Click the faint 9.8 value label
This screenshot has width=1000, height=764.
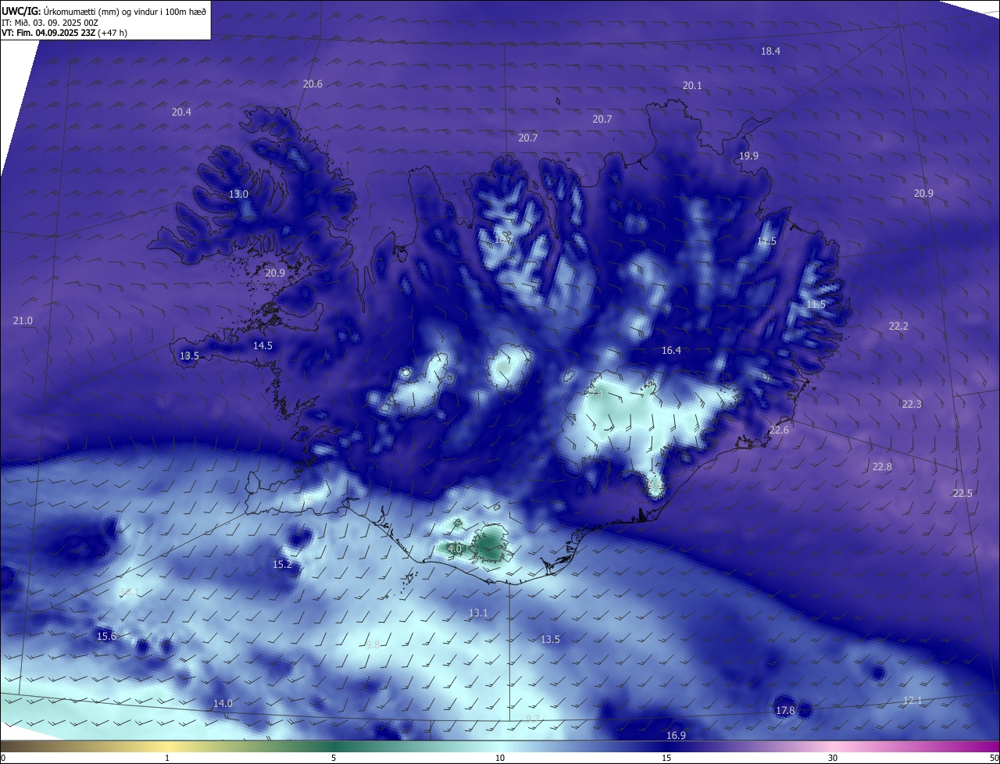[373, 644]
